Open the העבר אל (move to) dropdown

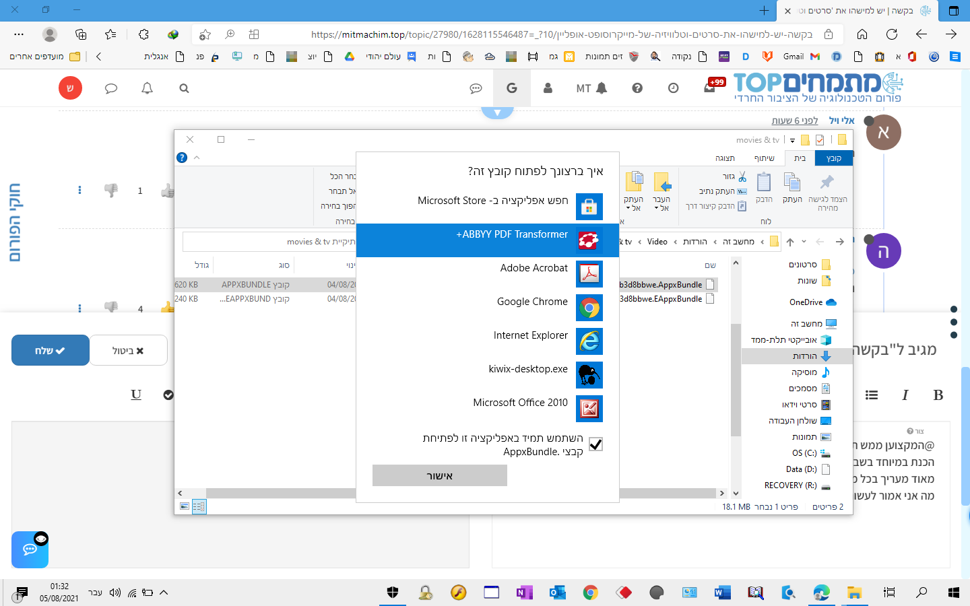tap(661, 192)
